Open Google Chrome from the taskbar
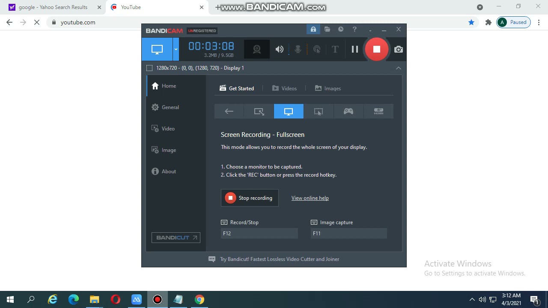The width and height of the screenshot is (548, 308). click(200, 299)
